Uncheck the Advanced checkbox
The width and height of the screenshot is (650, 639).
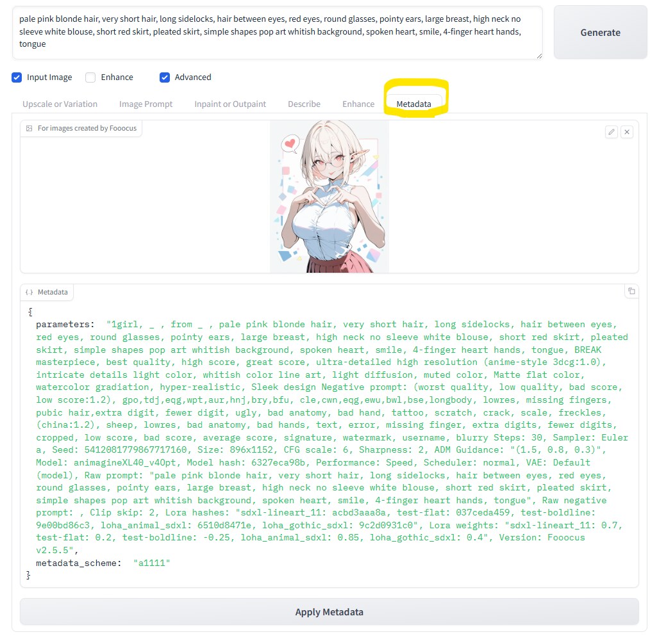pyautogui.click(x=165, y=77)
